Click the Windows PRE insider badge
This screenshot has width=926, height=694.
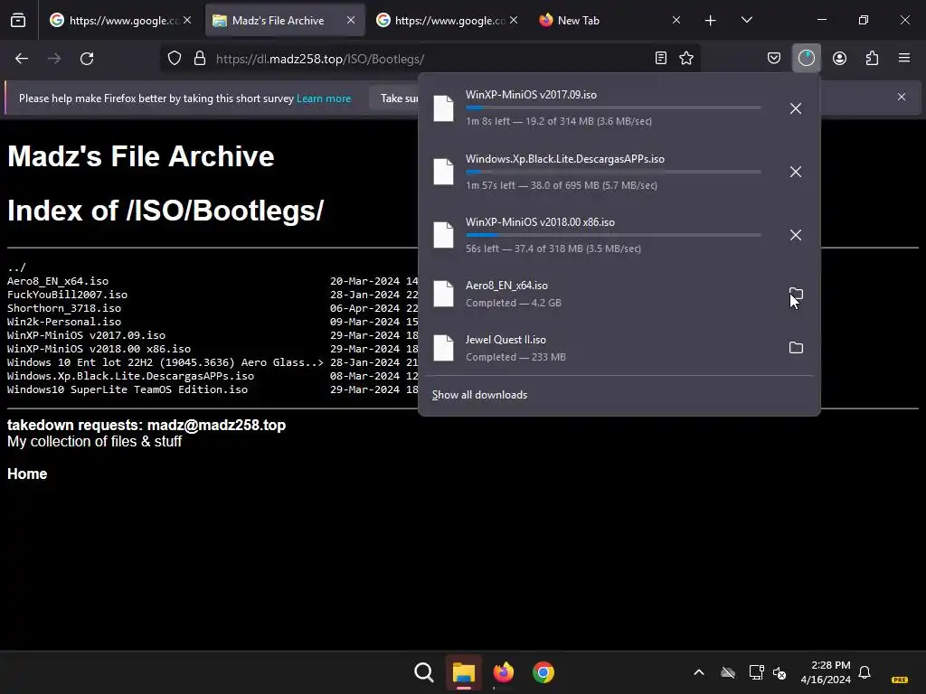pyautogui.click(x=900, y=680)
